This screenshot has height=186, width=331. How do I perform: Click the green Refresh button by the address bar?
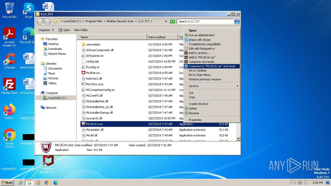coord(172,21)
